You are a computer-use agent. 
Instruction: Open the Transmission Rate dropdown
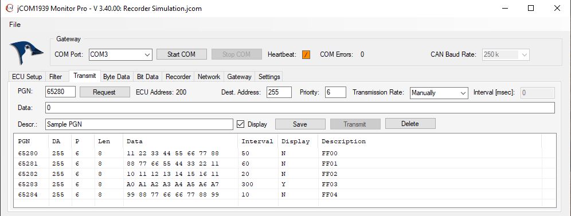439,93
